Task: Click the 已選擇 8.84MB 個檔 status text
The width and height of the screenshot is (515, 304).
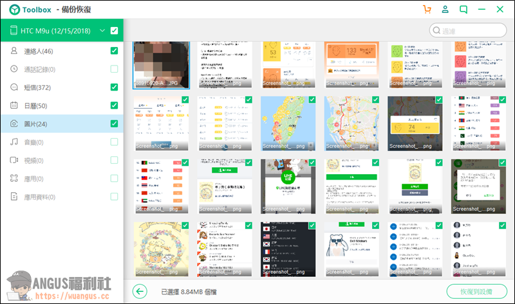Action: (189, 292)
